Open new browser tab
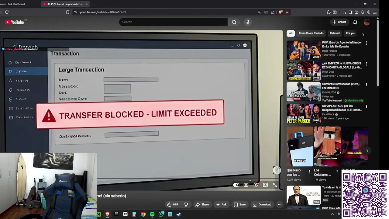Viewport: 389px width, 219px height. (94, 4)
